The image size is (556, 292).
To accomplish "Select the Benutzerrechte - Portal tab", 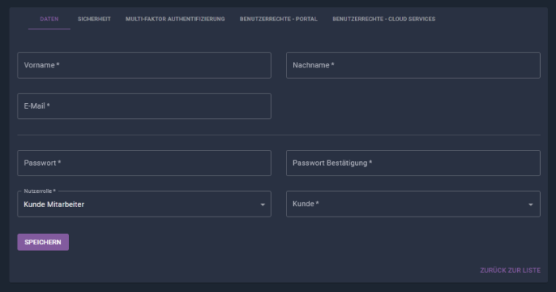I will [x=278, y=19].
